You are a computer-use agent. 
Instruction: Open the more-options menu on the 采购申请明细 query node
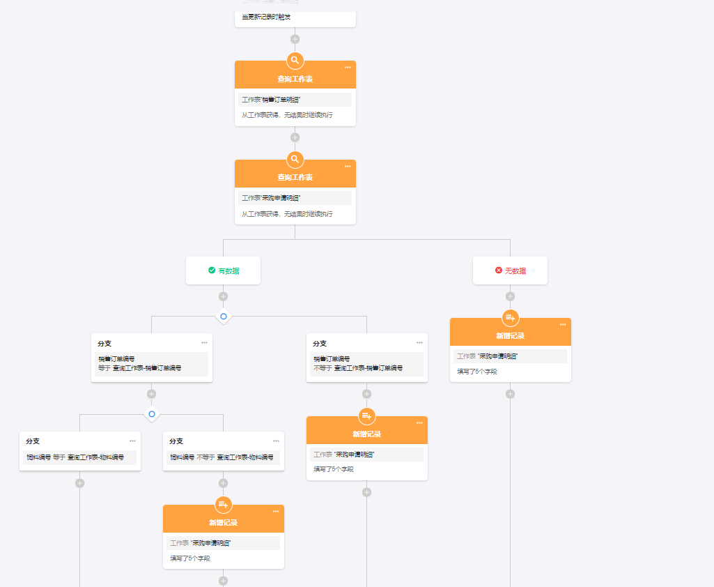(x=348, y=167)
